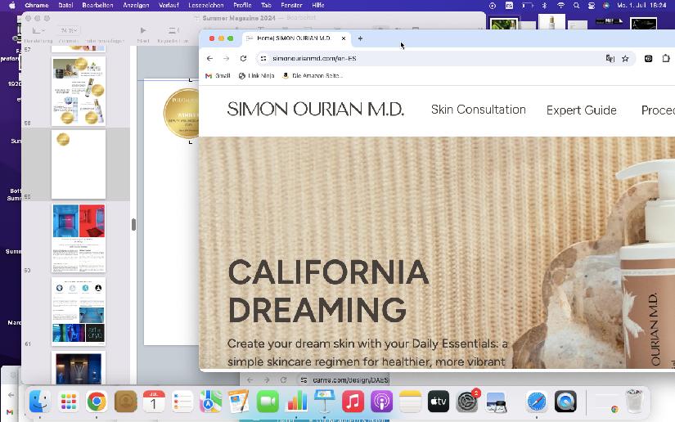This screenshot has height=422, width=675.
Task: Open the Profile menu
Action: [x=242, y=5]
